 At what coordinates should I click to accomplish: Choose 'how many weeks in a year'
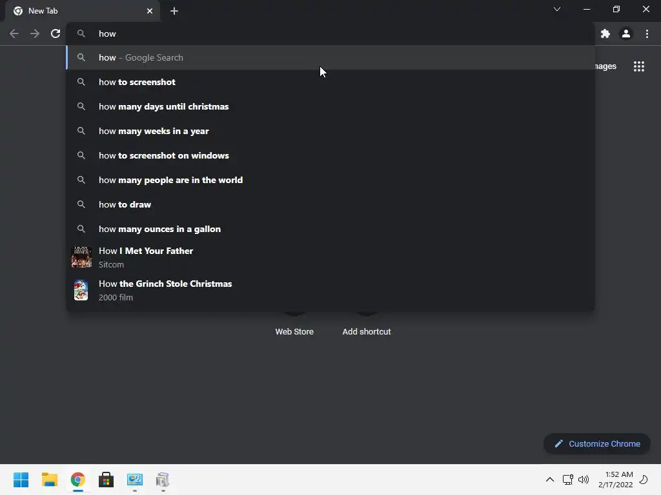click(x=330, y=131)
